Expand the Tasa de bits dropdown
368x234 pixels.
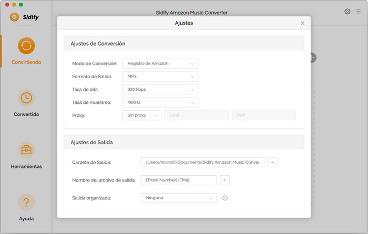click(160, 90)
